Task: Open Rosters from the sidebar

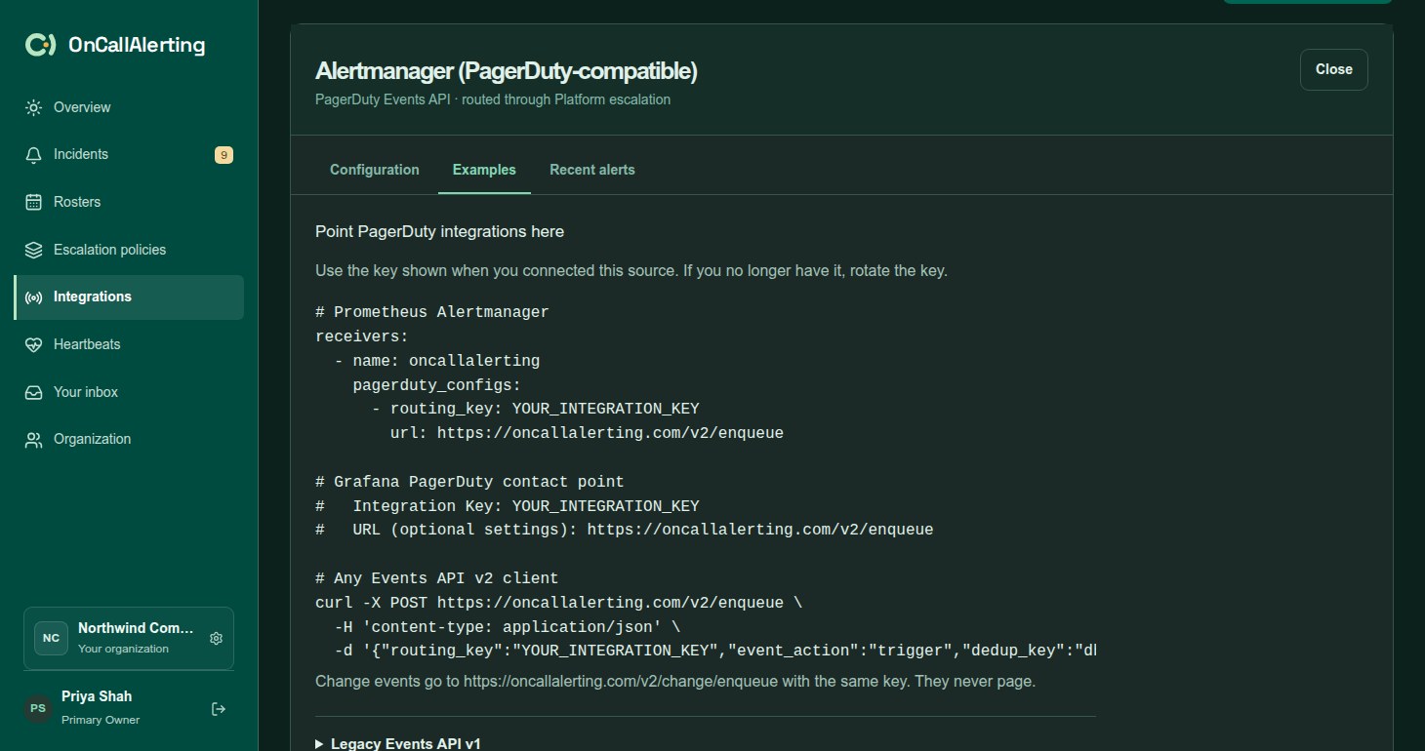Action: [129, 202]
